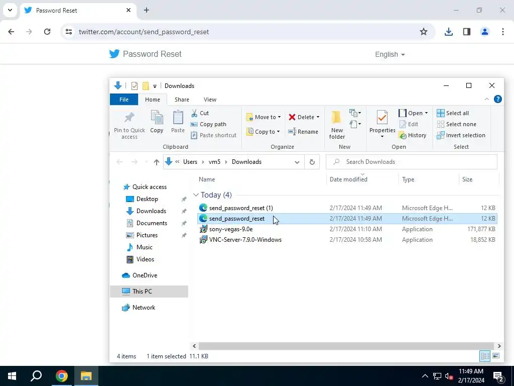514x386 pixels.
Task: Click Up one level arrow in Explorer
Action: (x=157, y=162)
